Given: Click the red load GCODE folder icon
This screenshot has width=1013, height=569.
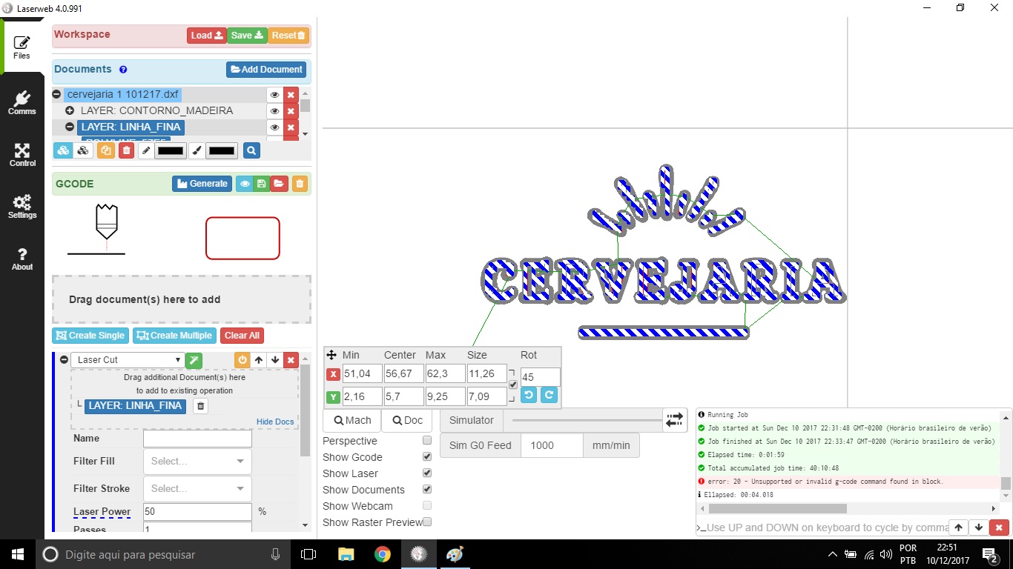Looking at the screenshot, I should pyautogui.click(x=279, y=184).
